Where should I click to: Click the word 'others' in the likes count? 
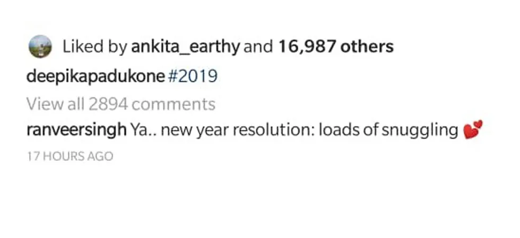pos(367,47)
